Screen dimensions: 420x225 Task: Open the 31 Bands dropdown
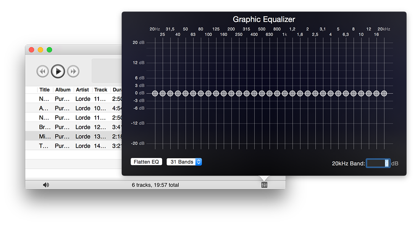pos(184,162)
